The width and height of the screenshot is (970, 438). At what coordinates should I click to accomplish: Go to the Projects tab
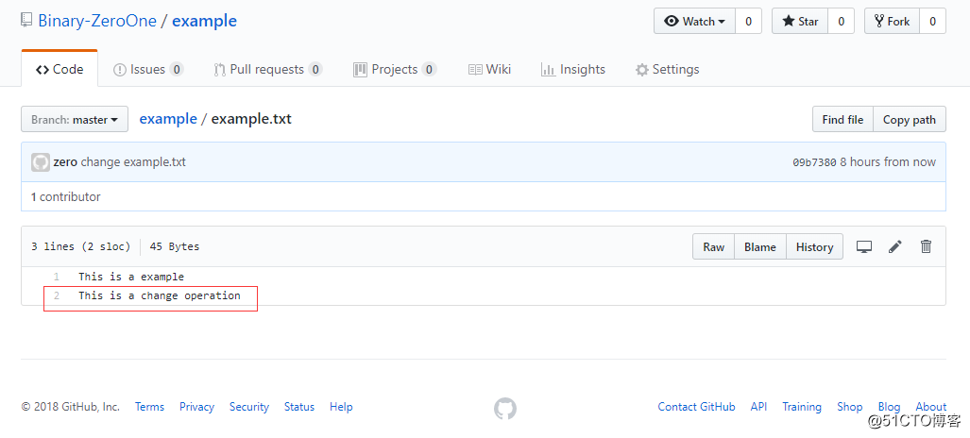coord(395,69)
